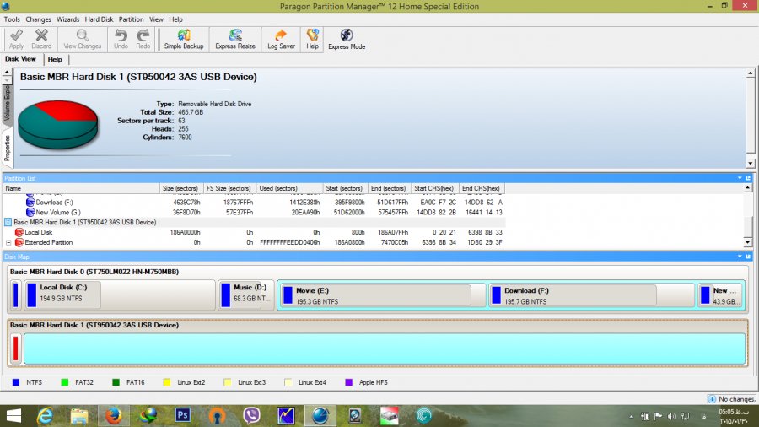Select Download (F:) partition in disk map
The image size is (759, 427).
(591, 295)
